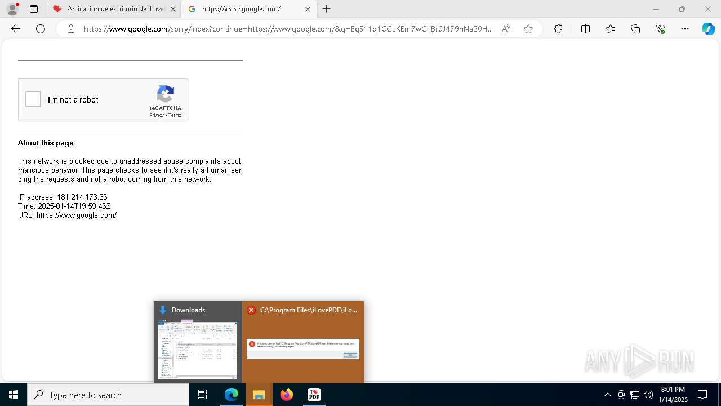
Task: Go back to the previous page
Action: pyautogui.click(x=16, y=29)
